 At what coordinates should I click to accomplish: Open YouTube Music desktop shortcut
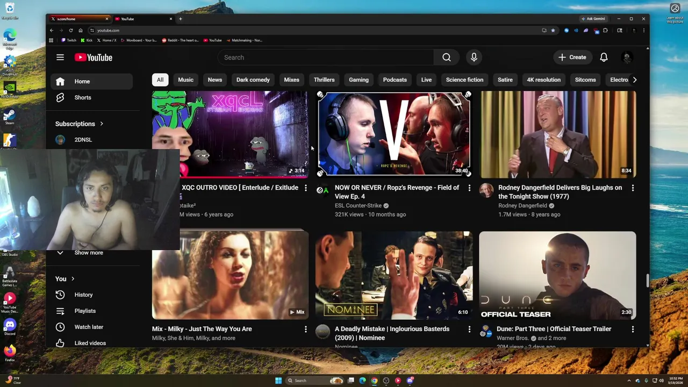(x=10, y=302)
